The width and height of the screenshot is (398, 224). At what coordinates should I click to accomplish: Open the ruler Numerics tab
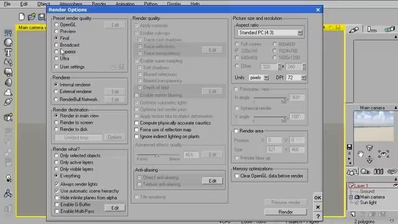point(372,30)
